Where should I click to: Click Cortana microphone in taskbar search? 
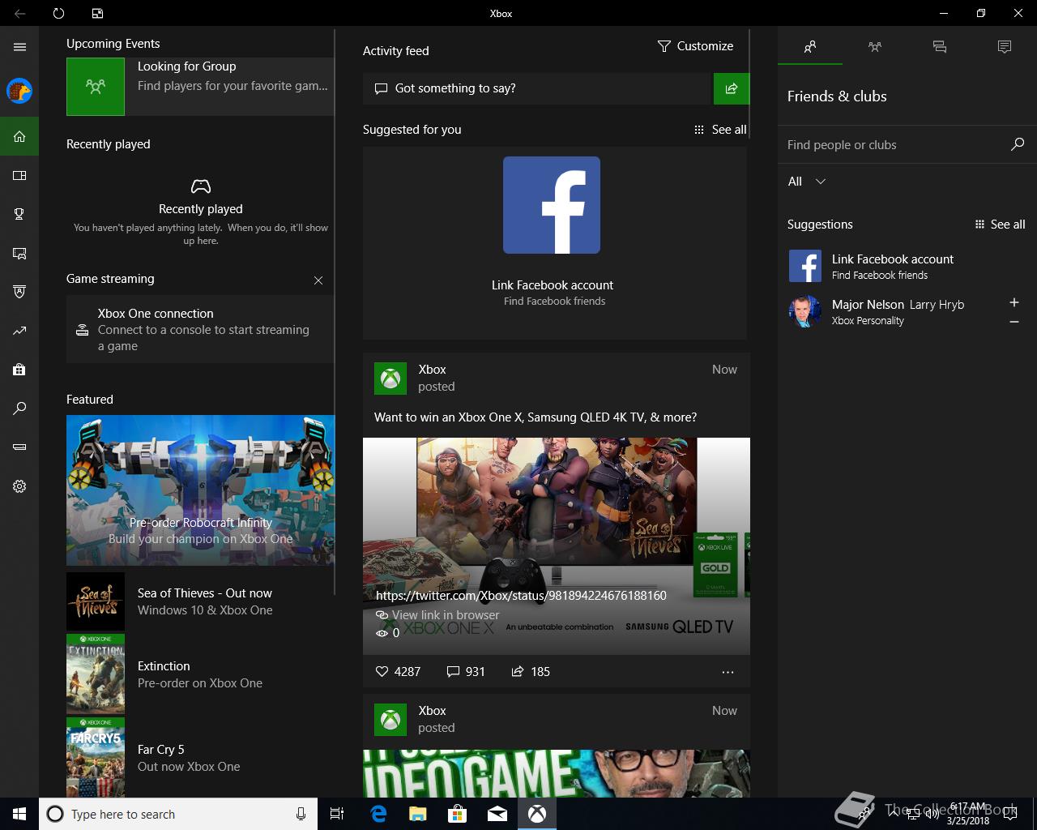301,814
